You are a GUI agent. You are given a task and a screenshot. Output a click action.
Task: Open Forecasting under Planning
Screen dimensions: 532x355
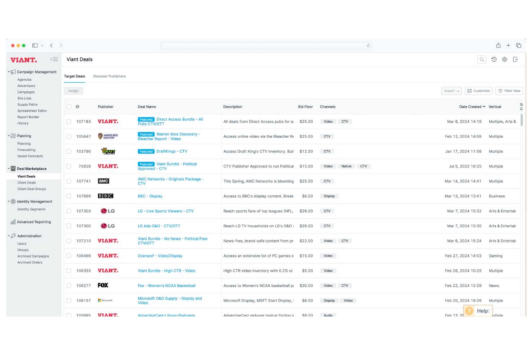pos(26,150)
